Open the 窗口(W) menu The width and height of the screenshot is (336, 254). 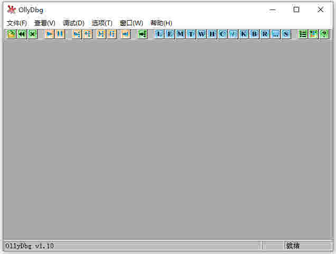point(131,23)
